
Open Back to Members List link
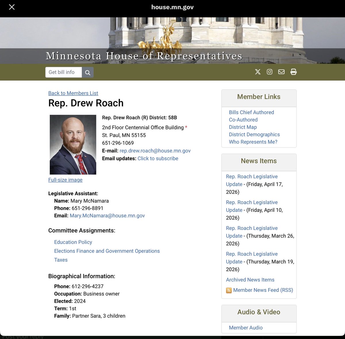click(x=73, y=93)
